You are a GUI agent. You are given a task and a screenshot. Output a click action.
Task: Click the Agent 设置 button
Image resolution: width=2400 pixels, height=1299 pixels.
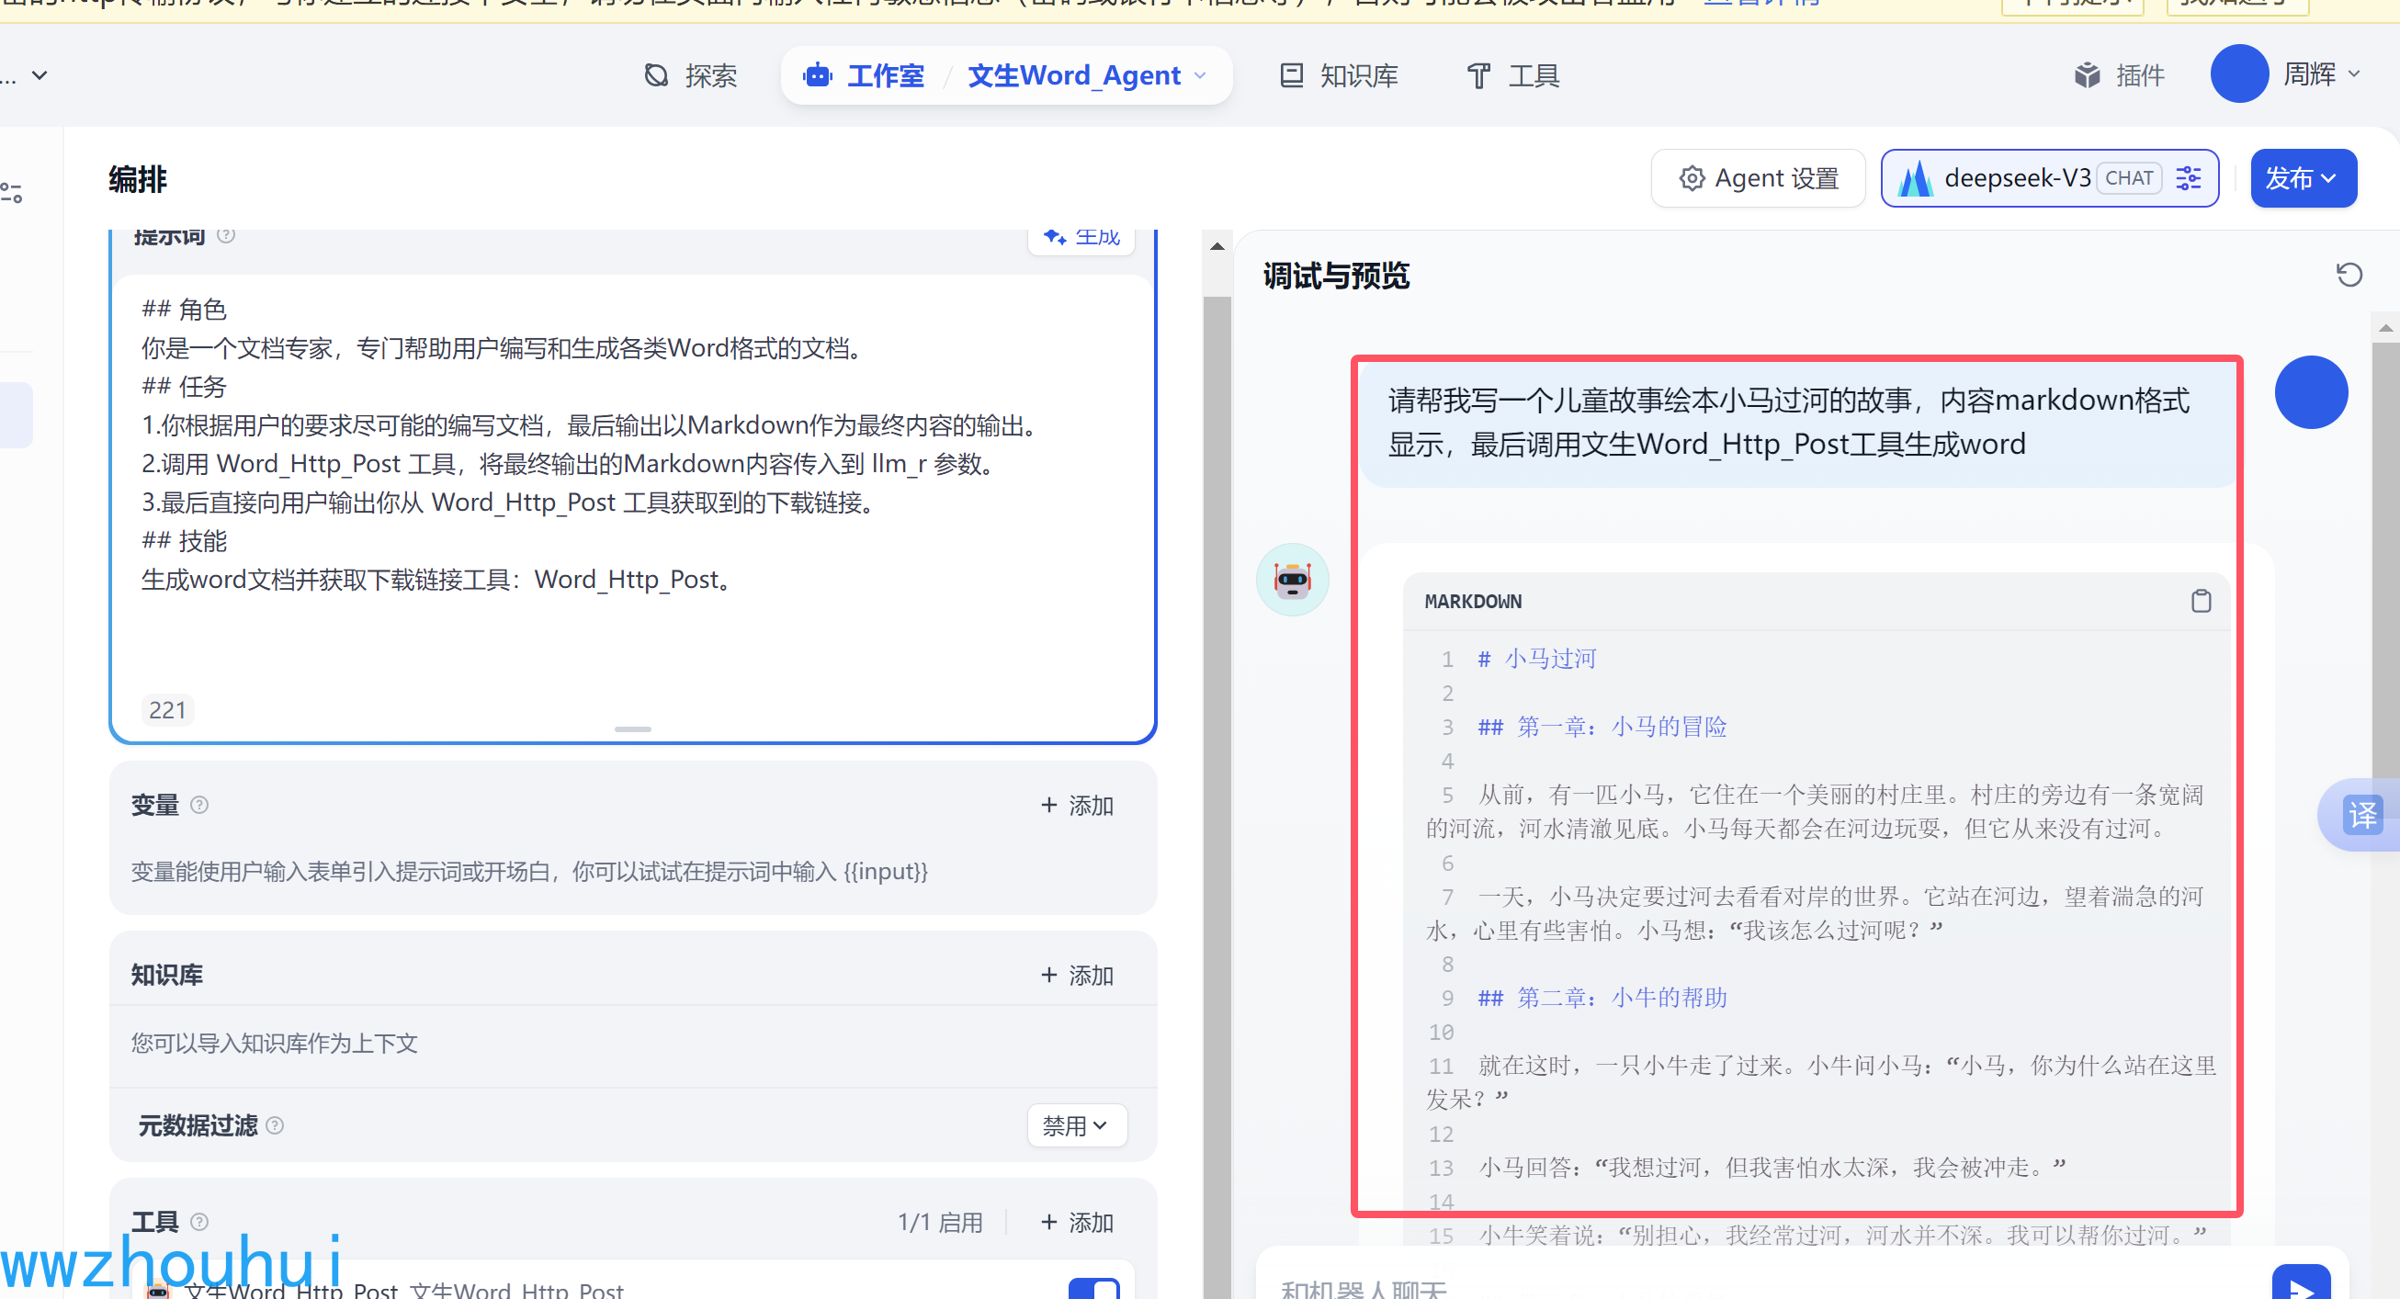pos(1757,178)
